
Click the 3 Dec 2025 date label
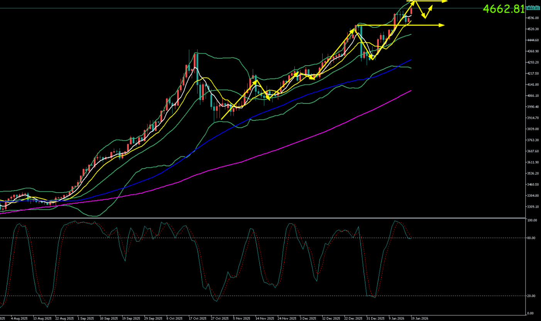[x=308, y=319]
